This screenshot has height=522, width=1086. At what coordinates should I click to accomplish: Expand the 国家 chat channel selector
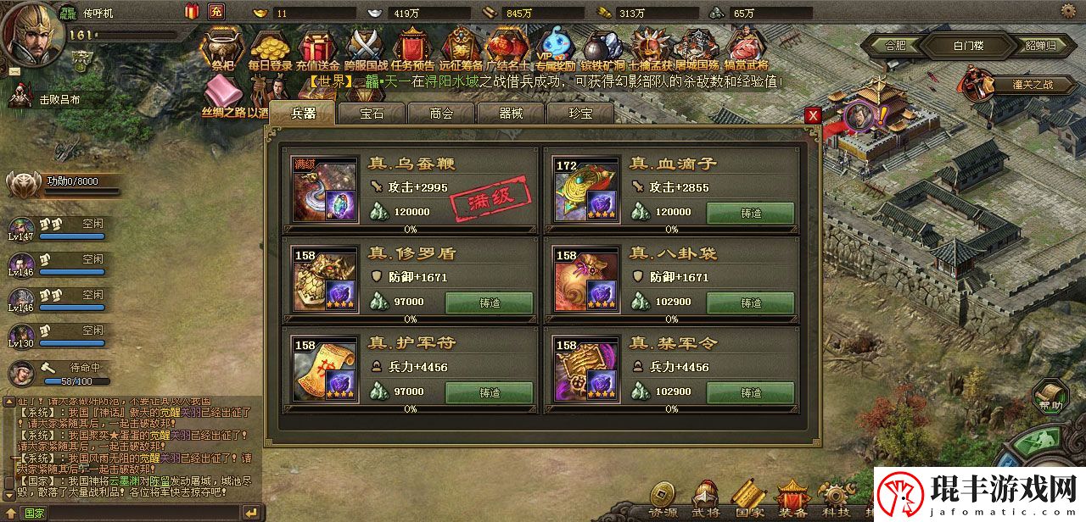coord(35,513)
